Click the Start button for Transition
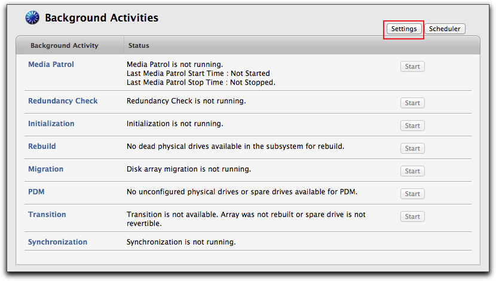The height and width of the screenshot is (281, 496). (412, 216)
